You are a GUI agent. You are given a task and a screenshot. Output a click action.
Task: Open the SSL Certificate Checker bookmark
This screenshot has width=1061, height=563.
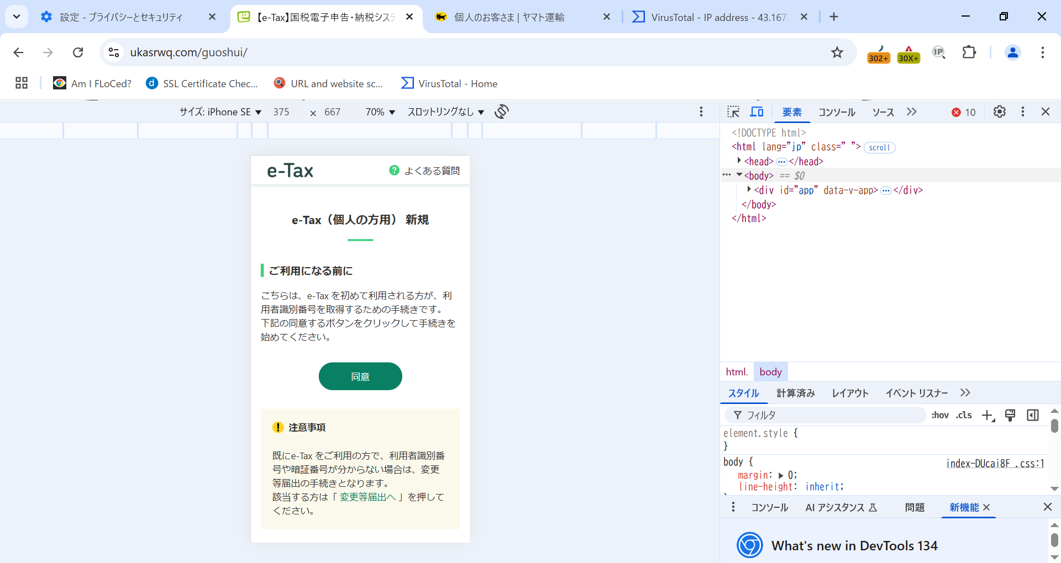(x=202, y=83)
